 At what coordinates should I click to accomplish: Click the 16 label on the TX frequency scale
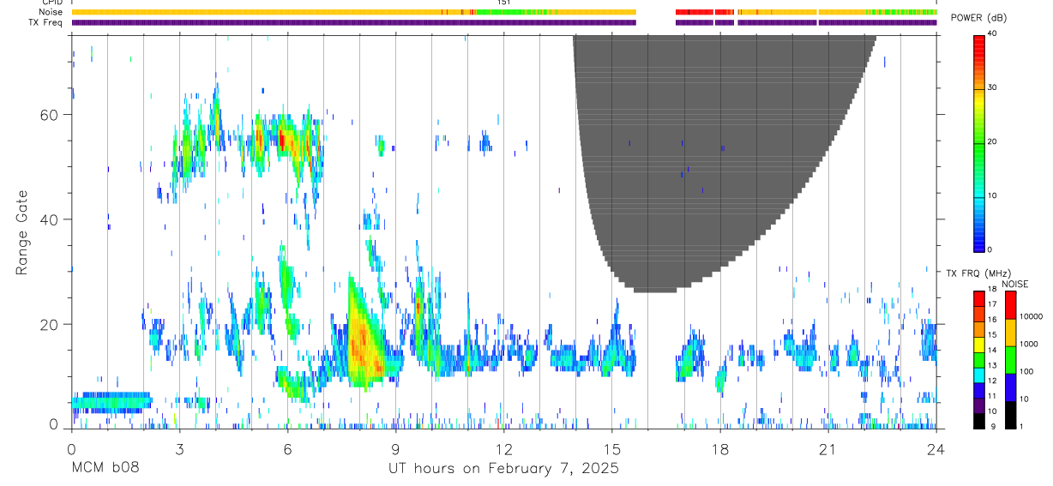click(x=993, y=320)
